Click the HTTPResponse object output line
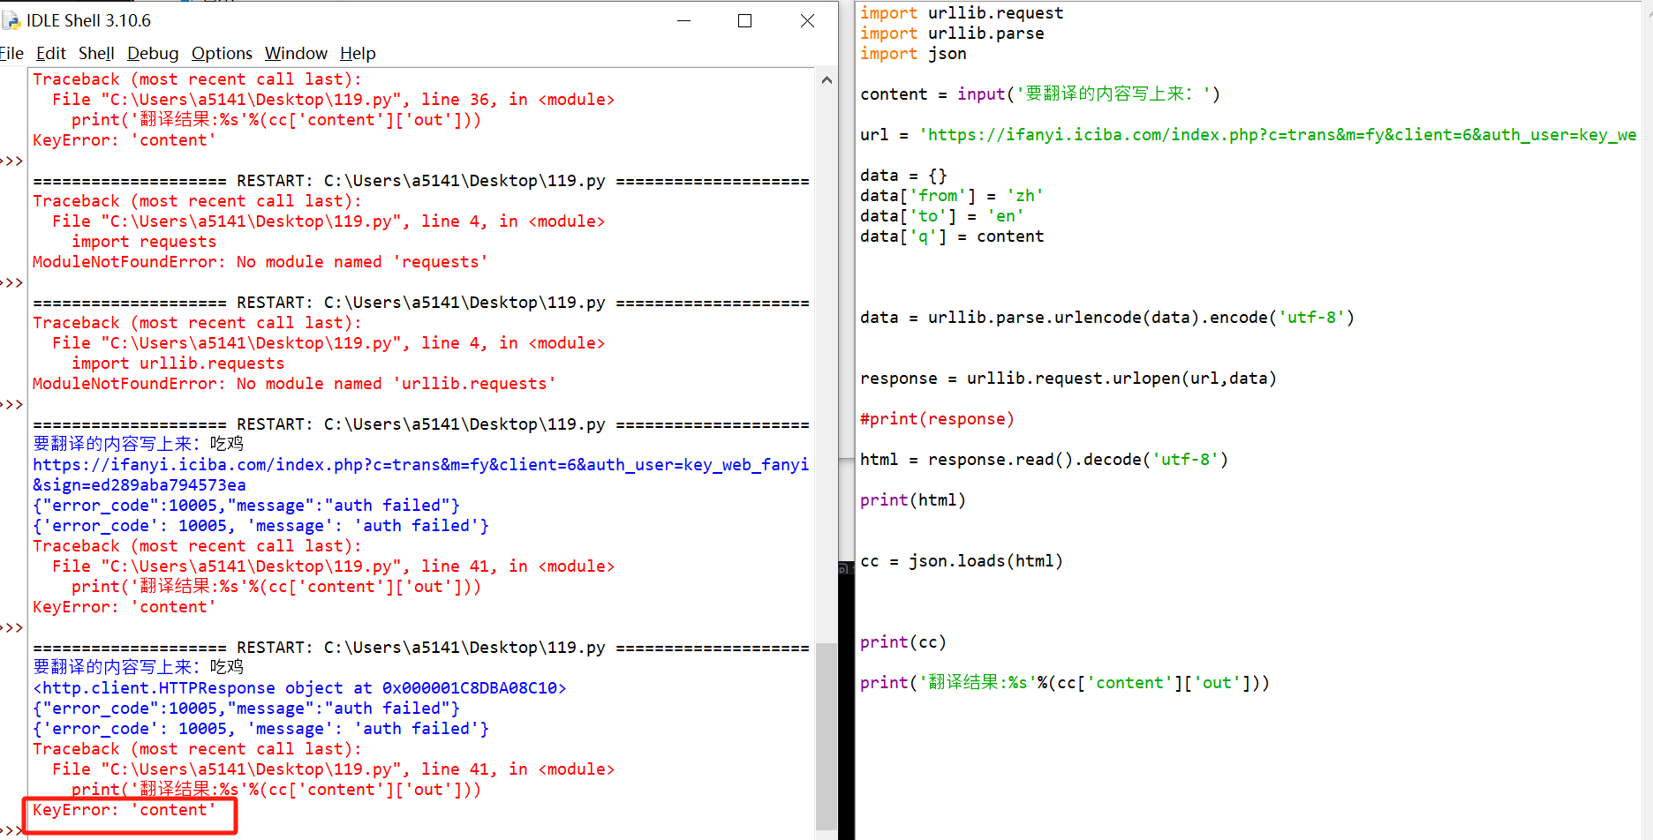Image resolution: width=1653 pixels, height=840 pixels. (299, 688)
